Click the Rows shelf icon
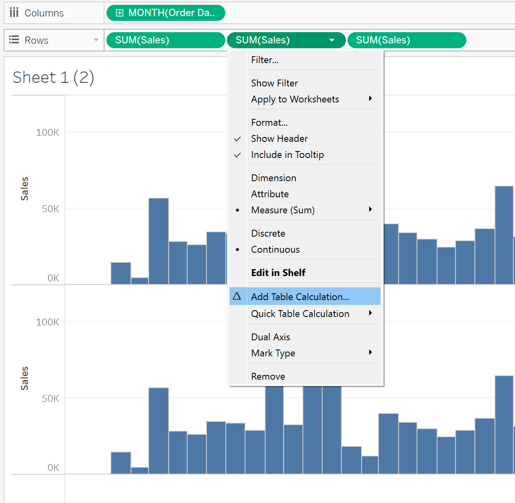This screenshot has width=515, height=503. point(14,40)
